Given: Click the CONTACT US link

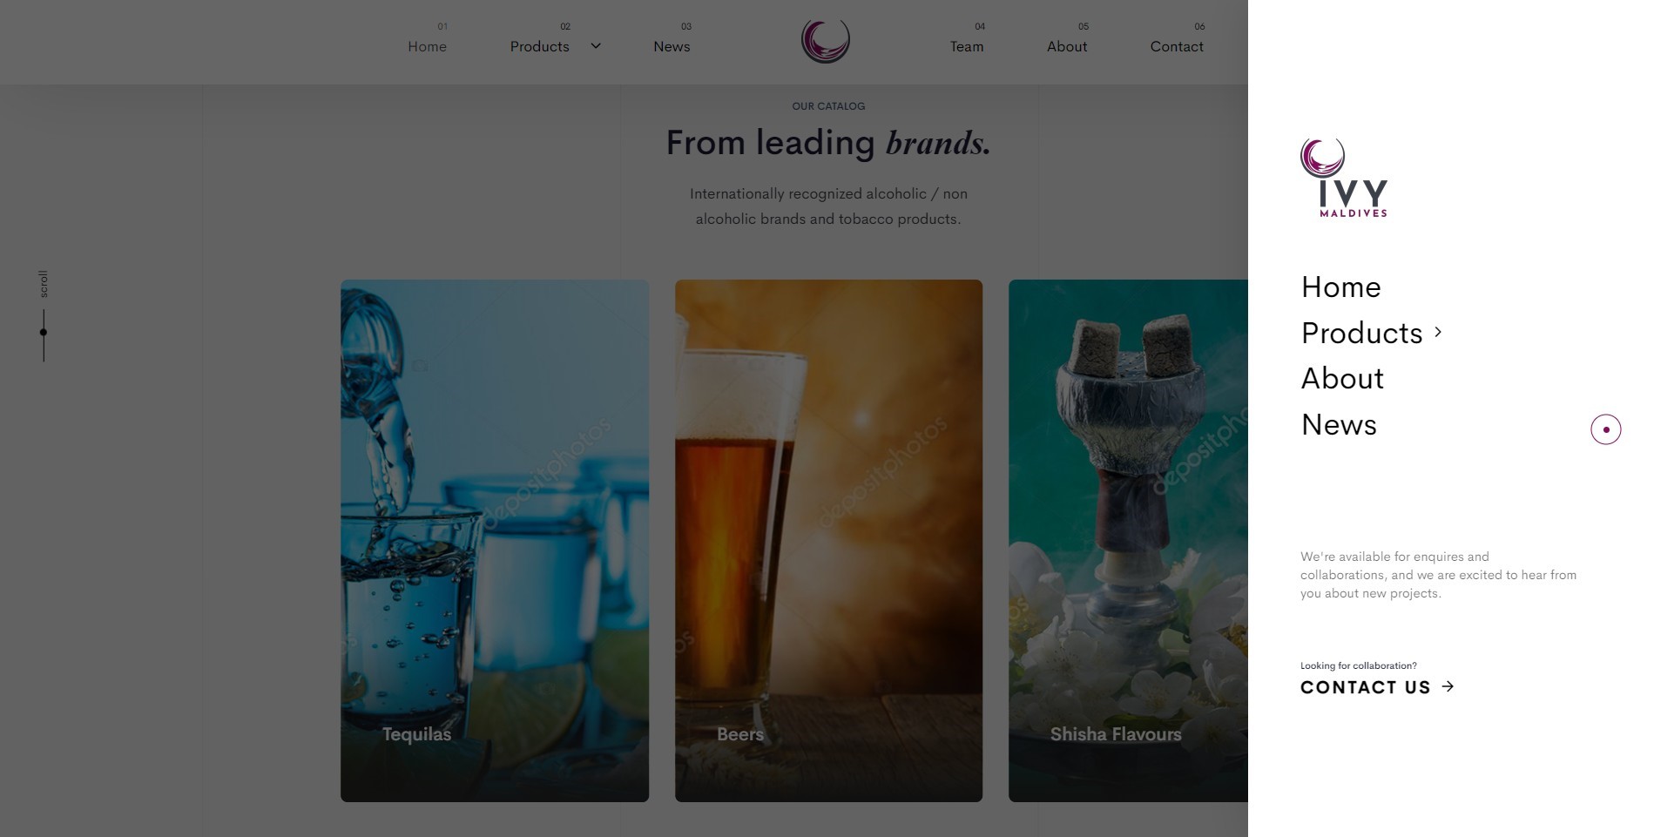Looking at the screenshot, I should tap(1365, 687).
